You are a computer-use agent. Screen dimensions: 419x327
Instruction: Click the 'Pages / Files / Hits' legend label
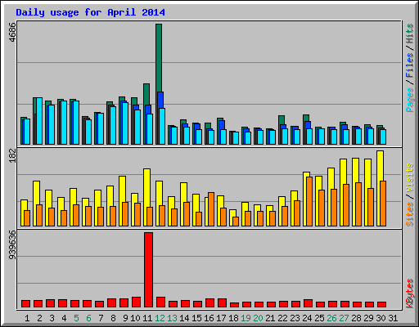(410, 68)
